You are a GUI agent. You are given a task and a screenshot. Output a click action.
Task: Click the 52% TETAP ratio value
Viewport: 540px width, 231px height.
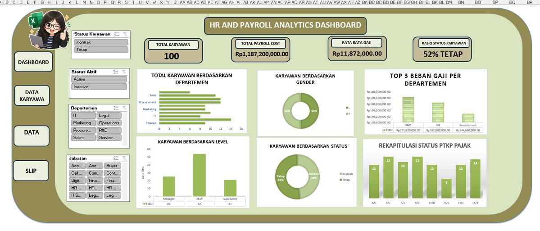(x=443, y=54)
